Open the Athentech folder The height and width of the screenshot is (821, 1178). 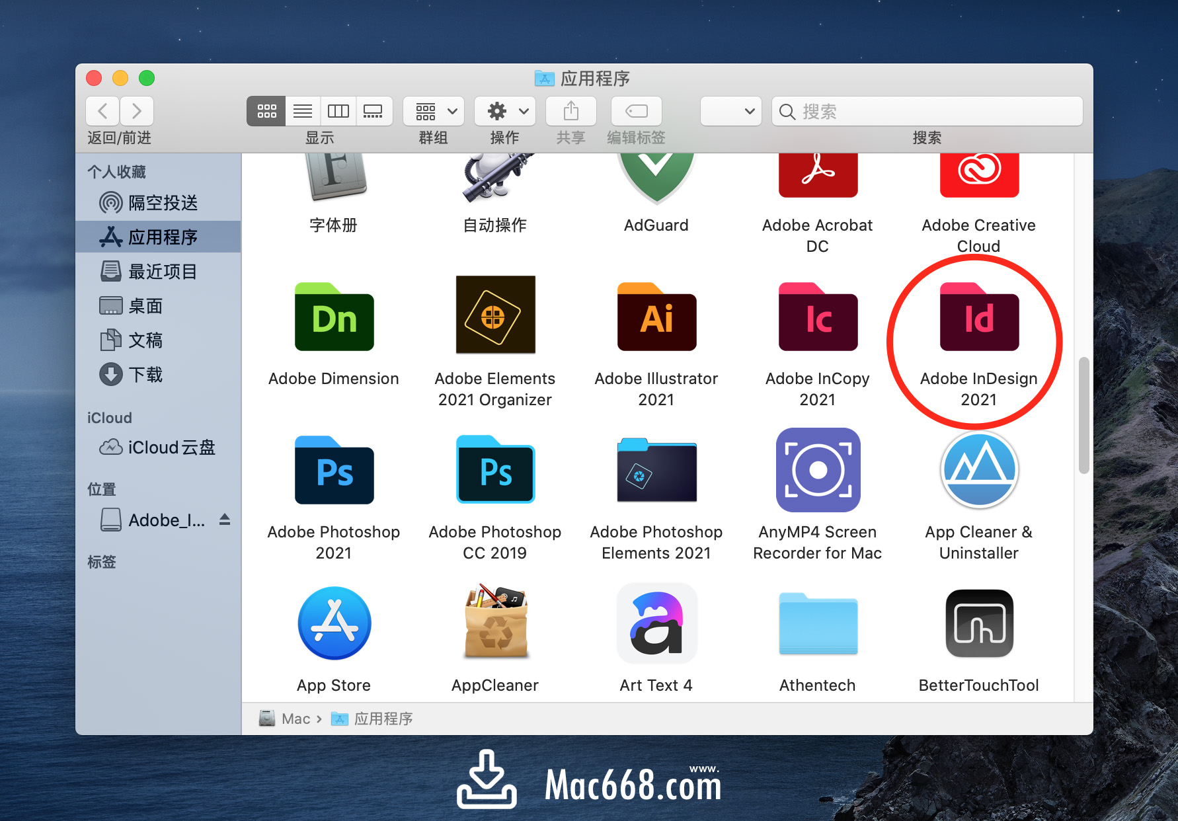point(818,623)
